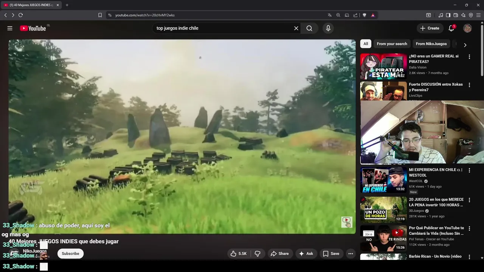Like the video with 5.5K likes
Screen dimensions: 484x272
[x=238, y=253]
